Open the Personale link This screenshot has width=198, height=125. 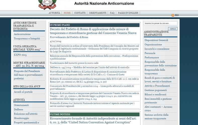pyautogui.click(x=150, y=53)
